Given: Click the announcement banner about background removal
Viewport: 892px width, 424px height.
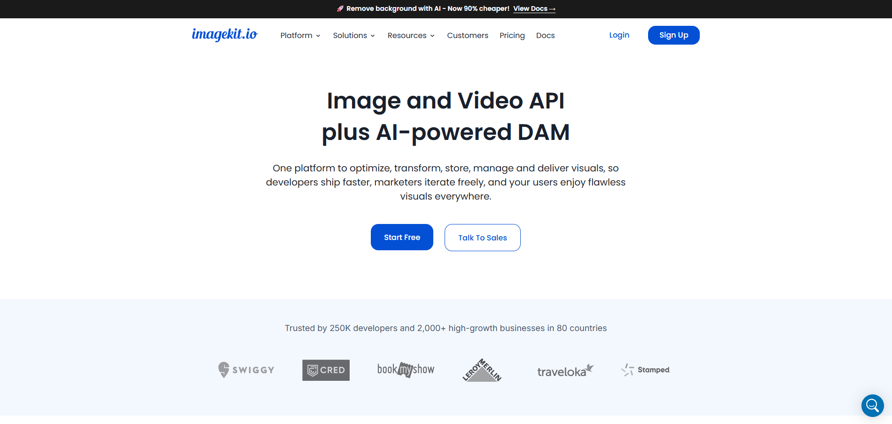Looking at the screenshot, I should pos(421,8).
